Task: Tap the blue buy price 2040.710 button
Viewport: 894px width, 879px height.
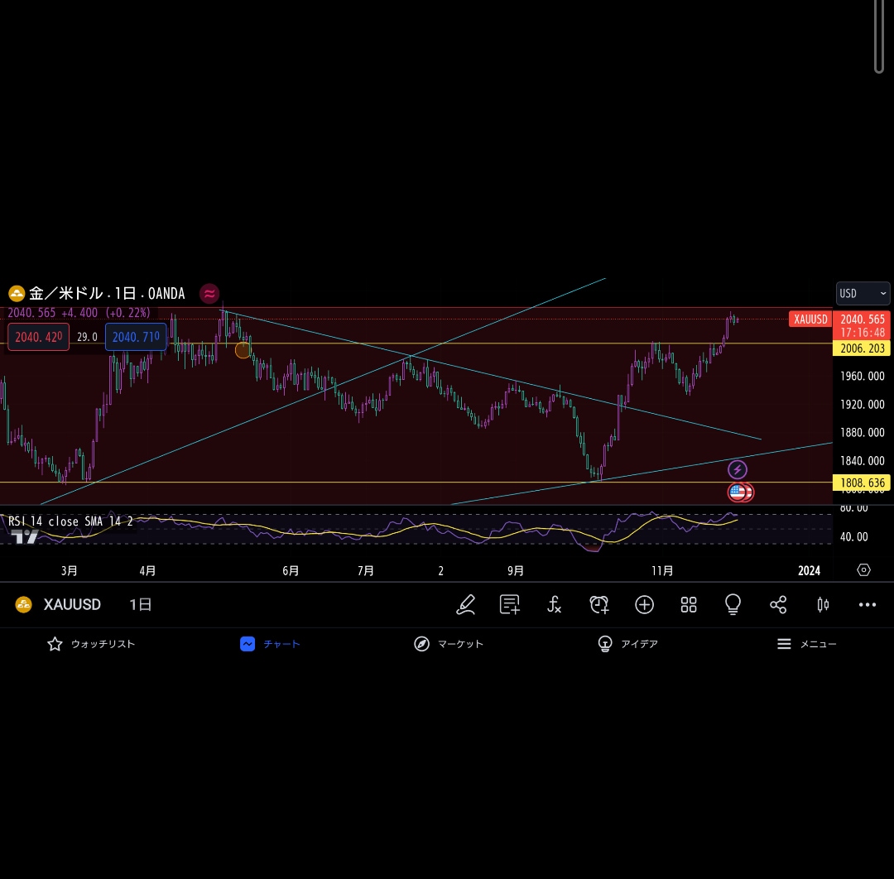Action: coord(136,337)
